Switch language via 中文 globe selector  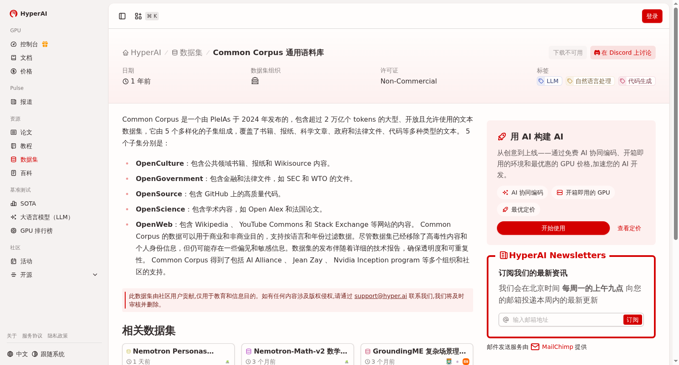[x=17, y=354]
